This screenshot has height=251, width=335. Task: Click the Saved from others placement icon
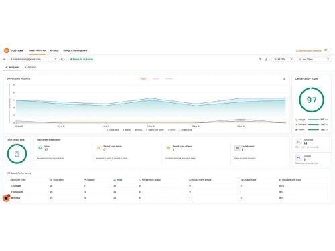(x=168, y=148)
